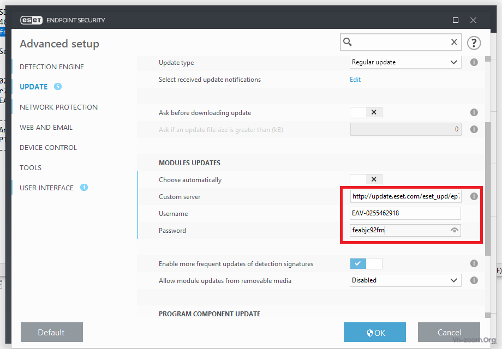Go to Web and Email section

point(46,127)
